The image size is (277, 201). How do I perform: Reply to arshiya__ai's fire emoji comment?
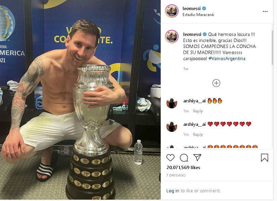[x=198, y=111]
